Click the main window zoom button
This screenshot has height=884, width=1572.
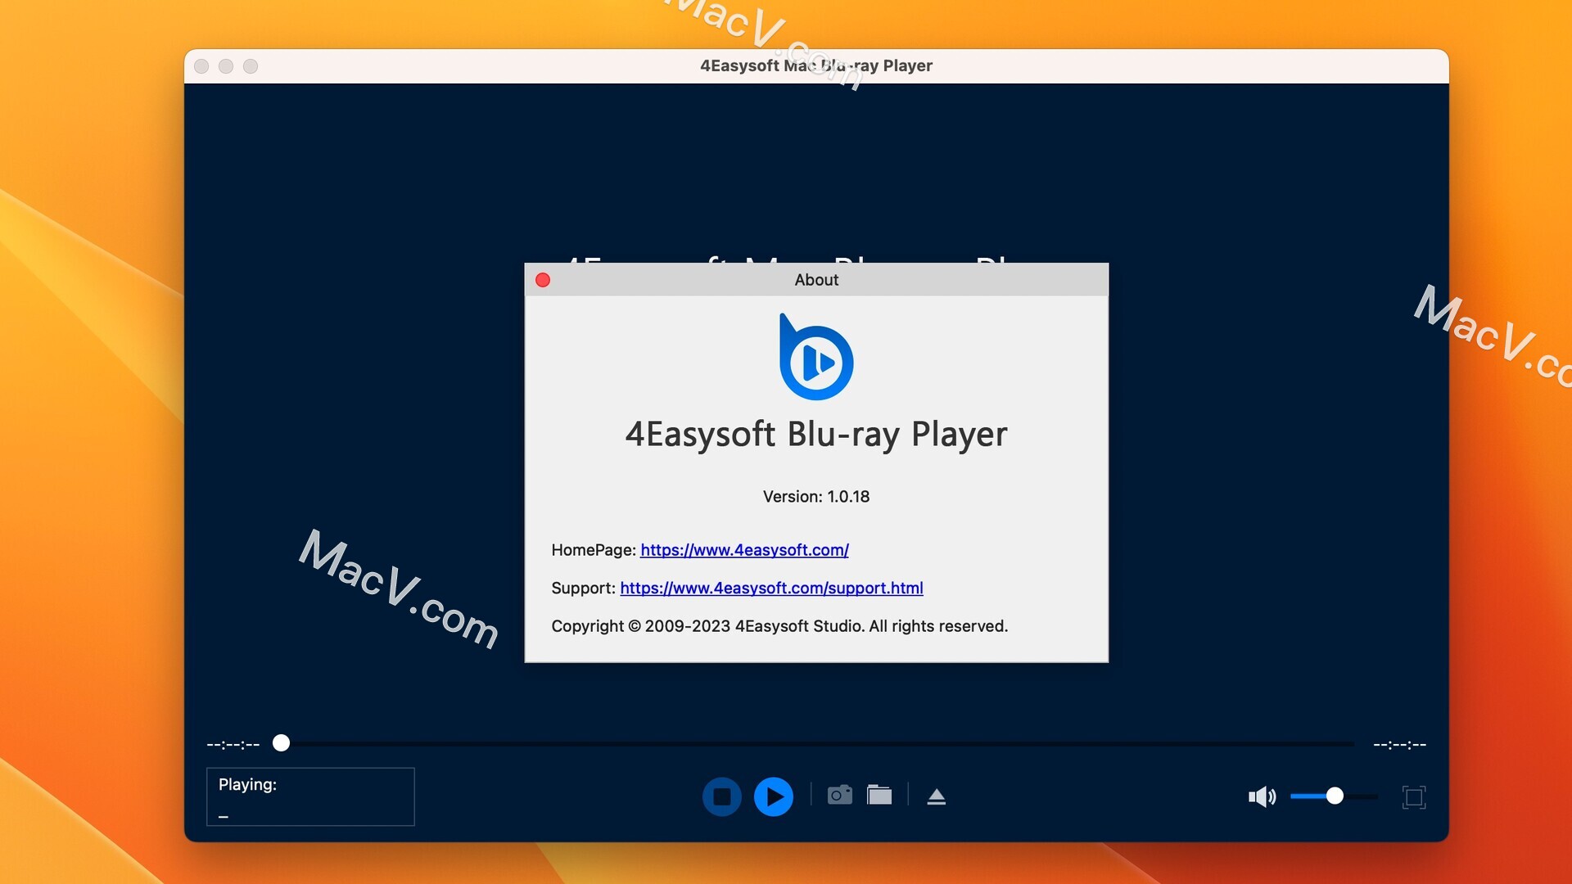251,66
